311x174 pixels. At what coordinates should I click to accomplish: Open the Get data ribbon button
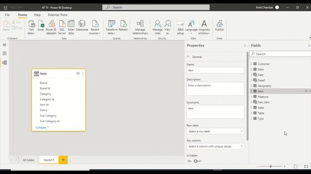point(31,27)
